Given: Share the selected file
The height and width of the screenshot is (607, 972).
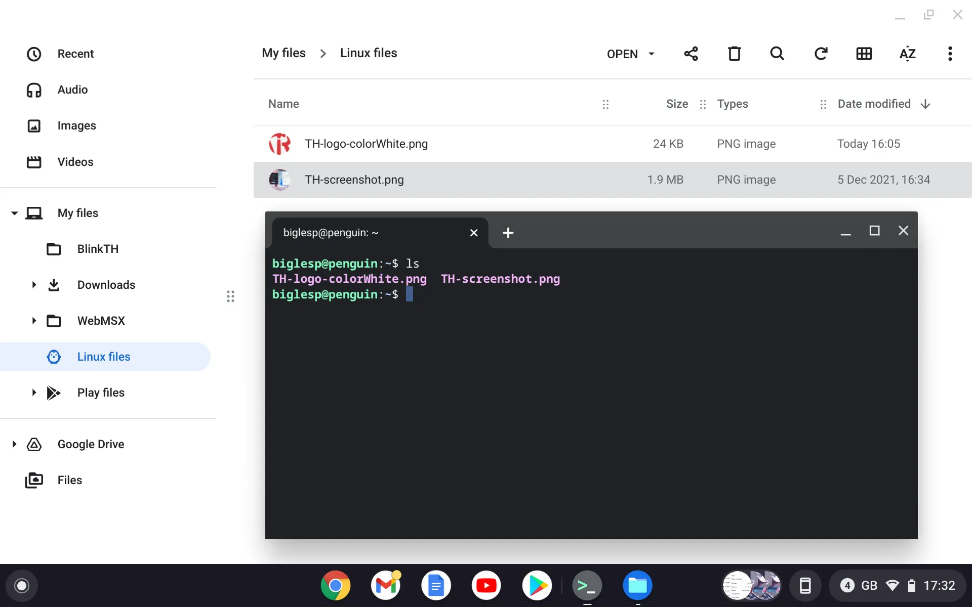Looking at the screenshot, I should (691, 54).
